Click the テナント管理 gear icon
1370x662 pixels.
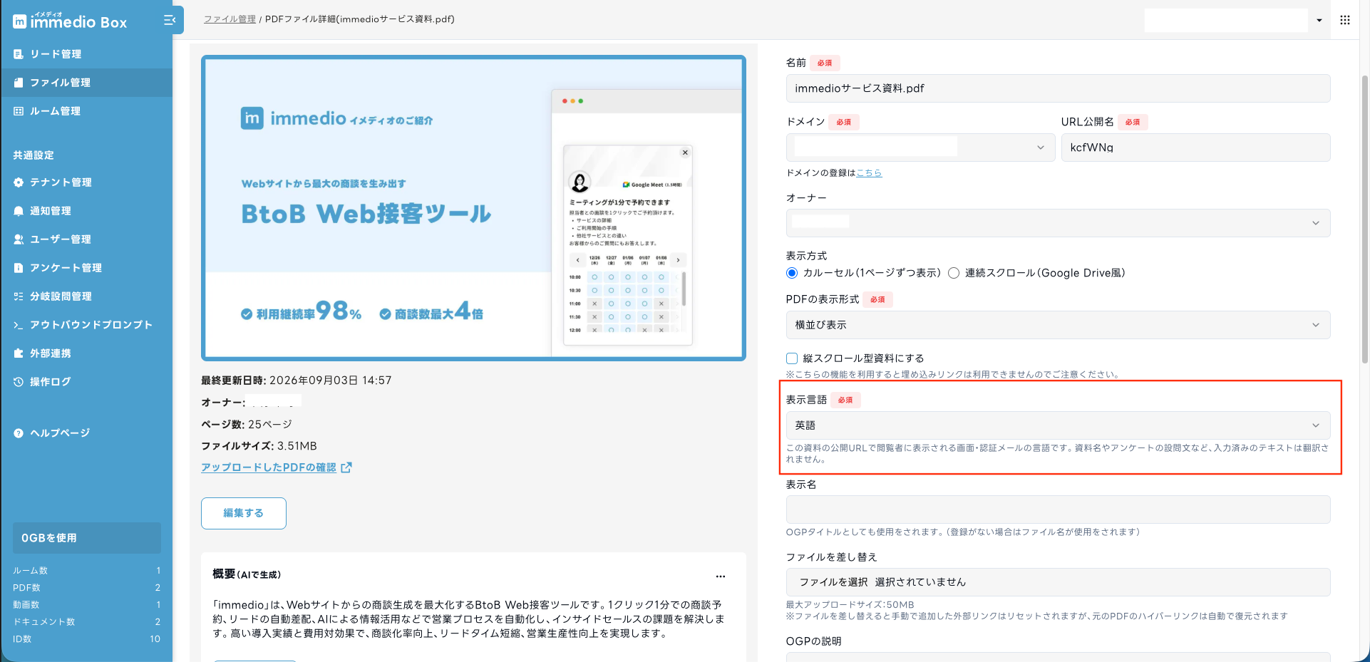19,182
